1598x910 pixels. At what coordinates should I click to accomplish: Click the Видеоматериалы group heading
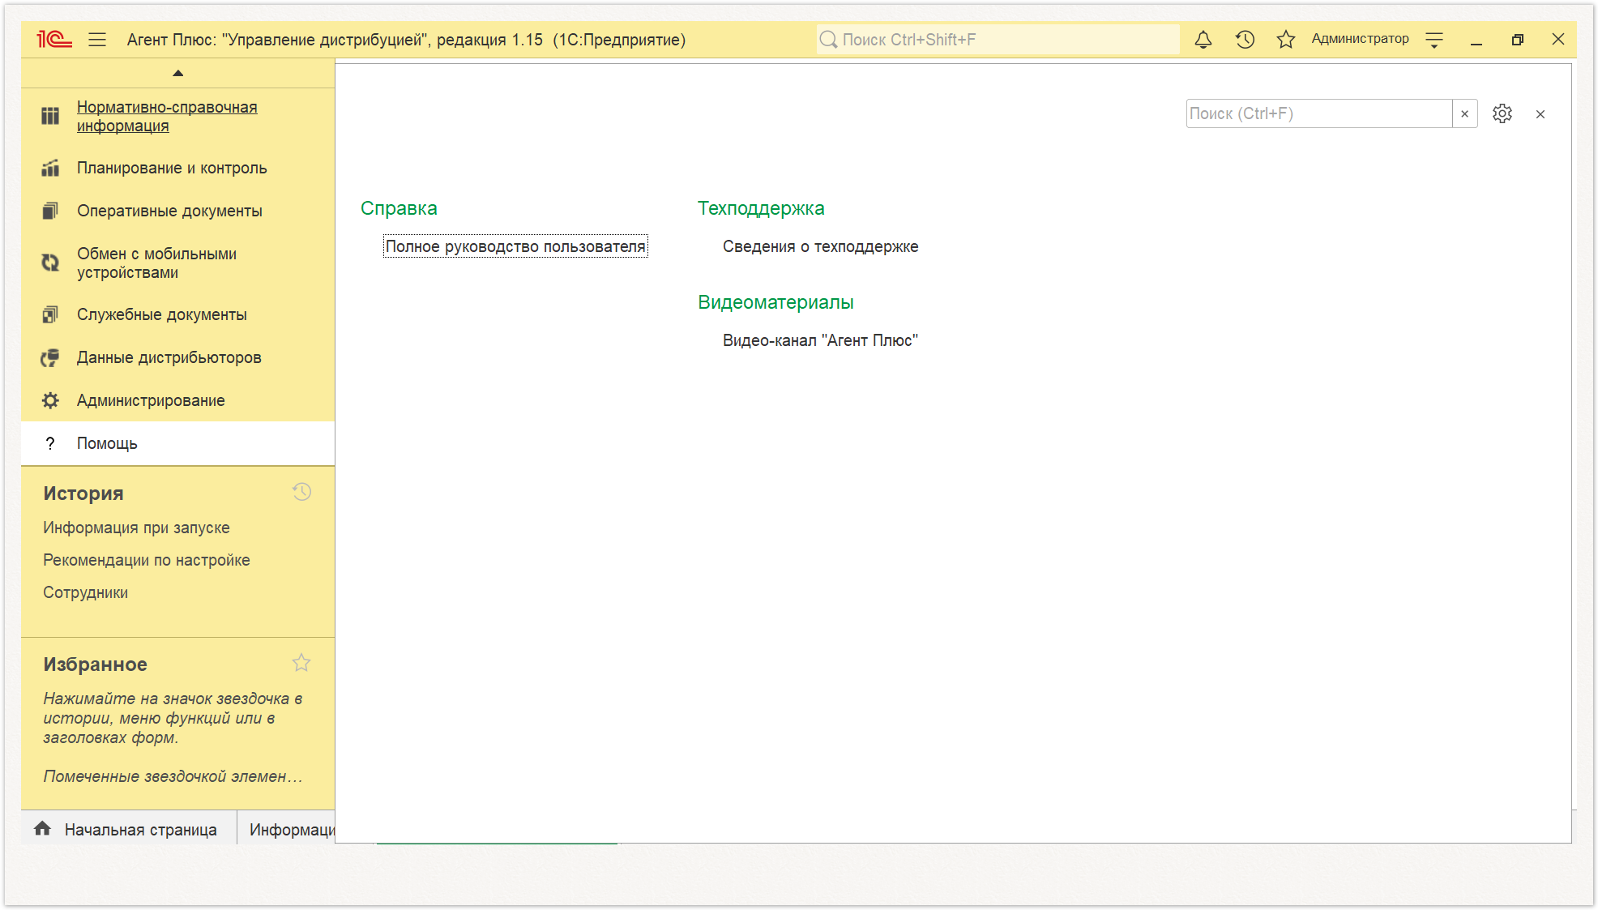(775, 302)
